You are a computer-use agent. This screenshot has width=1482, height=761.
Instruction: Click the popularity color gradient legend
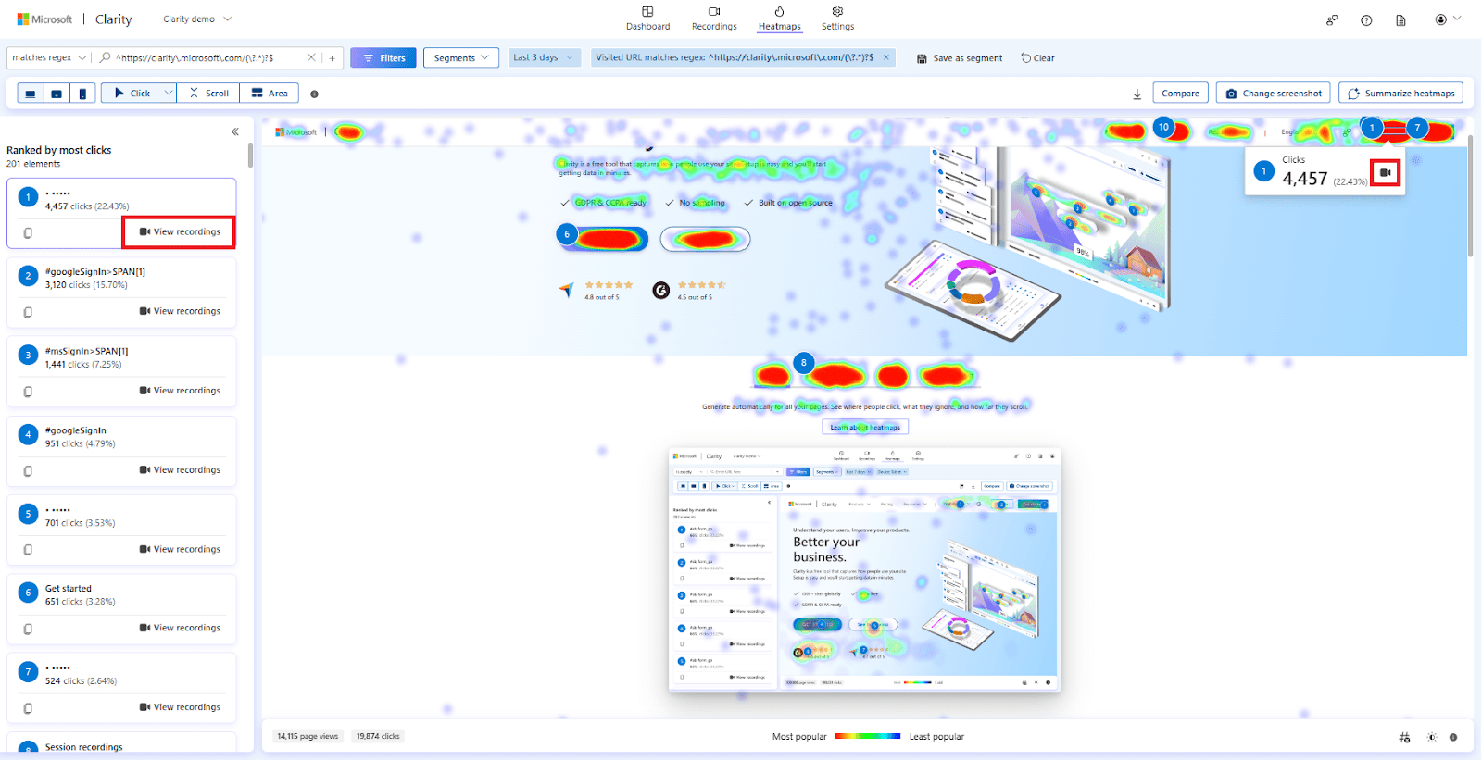(x=868, y=737)
